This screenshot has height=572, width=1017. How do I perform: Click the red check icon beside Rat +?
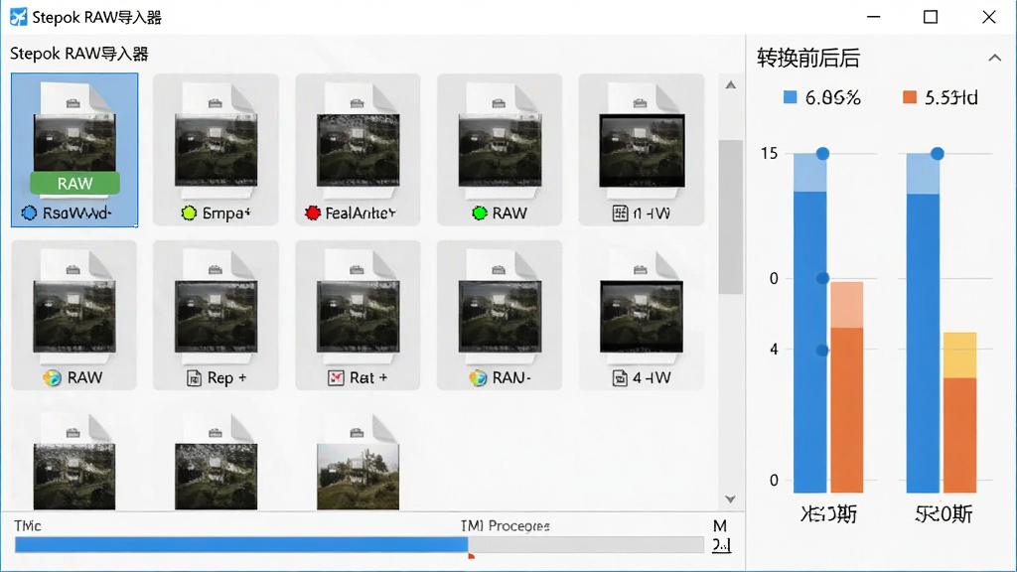[336, 377]
